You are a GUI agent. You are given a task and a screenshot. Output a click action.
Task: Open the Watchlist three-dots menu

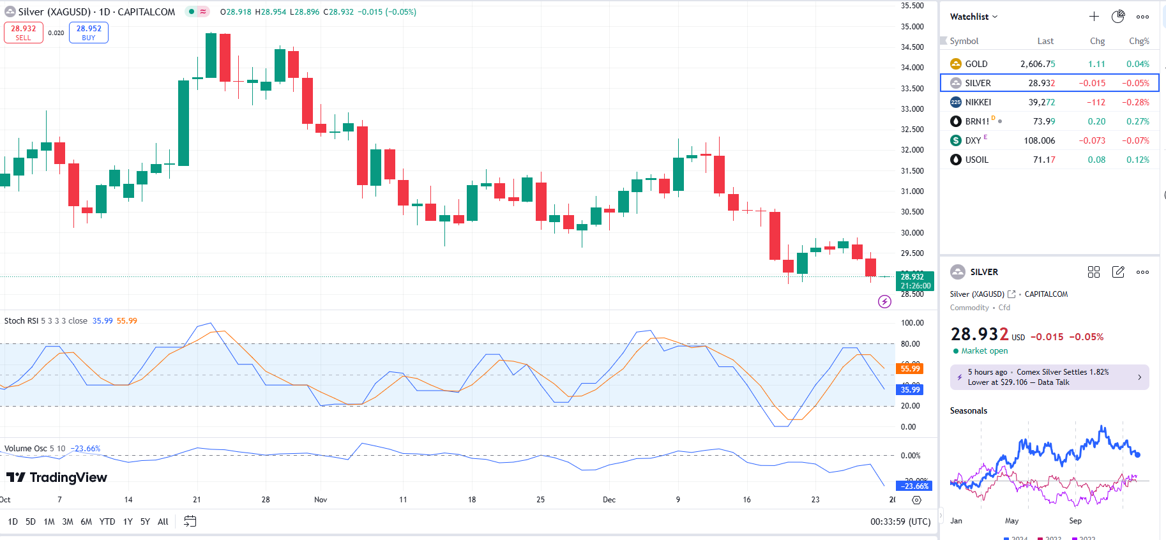[x=1142, y=17]
